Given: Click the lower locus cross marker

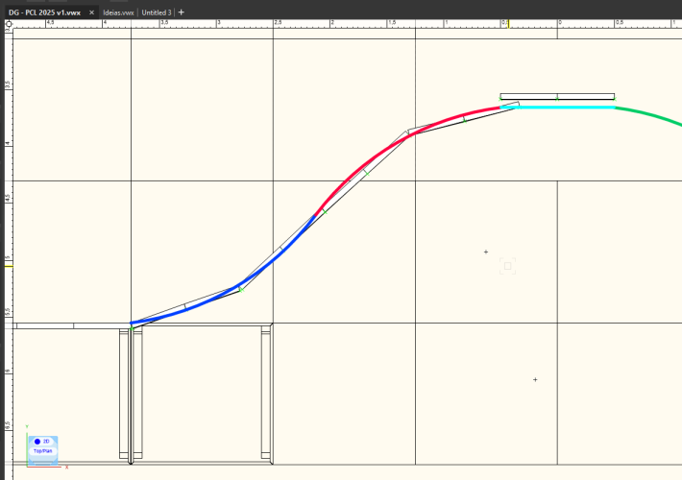Looking at the screenshot, I should [x=535, y=380].
